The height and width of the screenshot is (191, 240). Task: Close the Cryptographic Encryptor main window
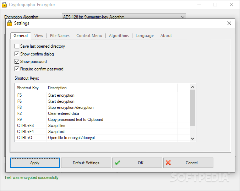pyautogui.click(x=231, y=5)
